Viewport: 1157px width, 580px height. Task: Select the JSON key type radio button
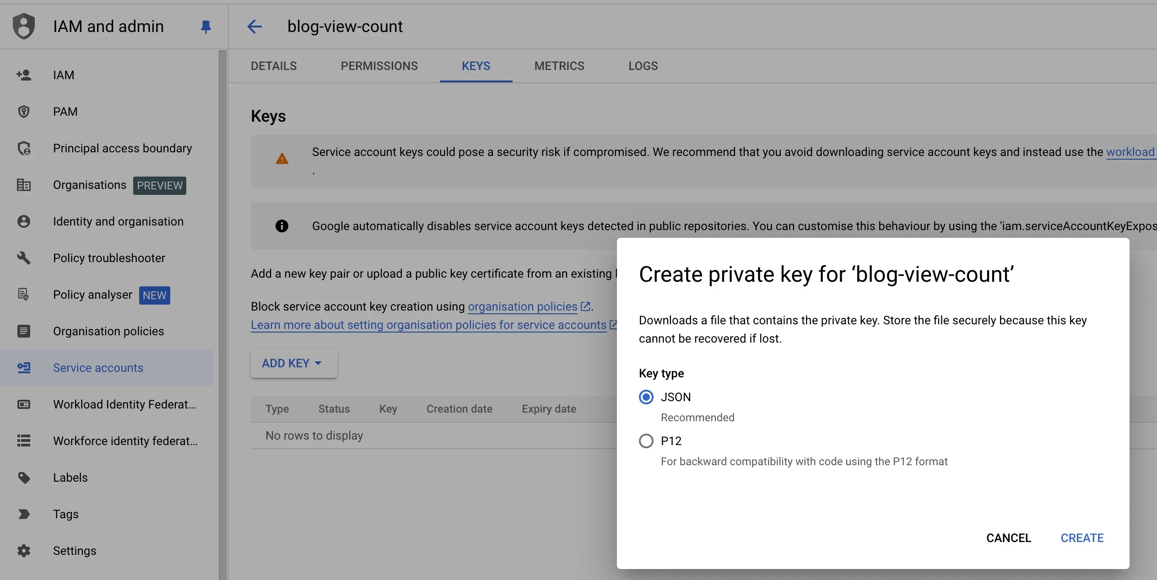646,397
